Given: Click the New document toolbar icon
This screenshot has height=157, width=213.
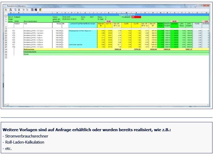Looking at the screenshot, I should pos(6,10).
